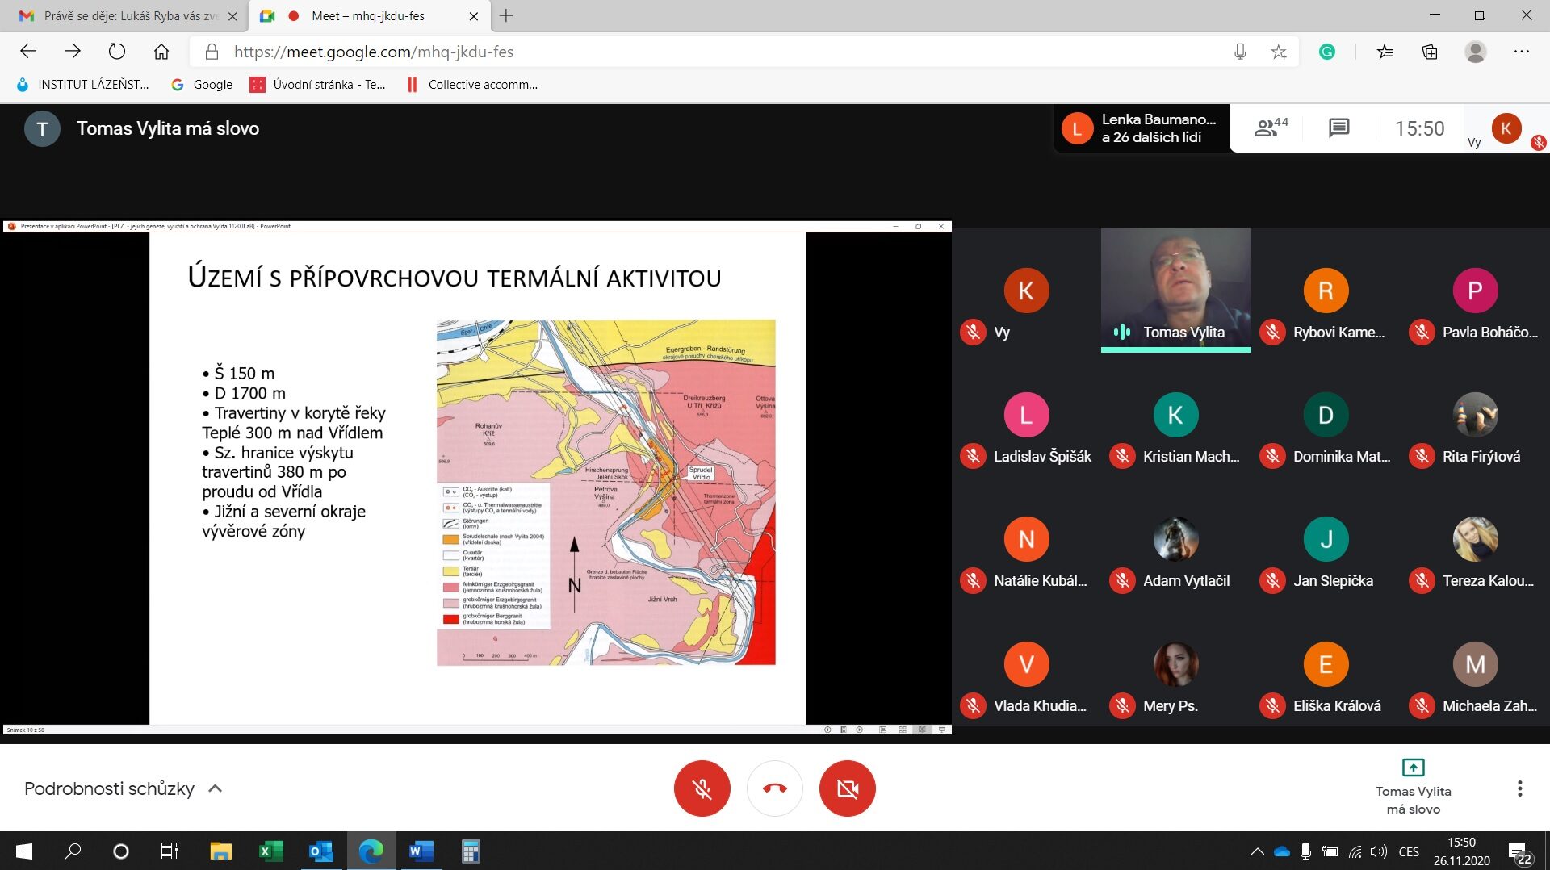Image resolution: width=1550 pixels, height=870 pixels.
Task: Click Ladislav Špišák participant name
Action: [x=1042, y=457]
